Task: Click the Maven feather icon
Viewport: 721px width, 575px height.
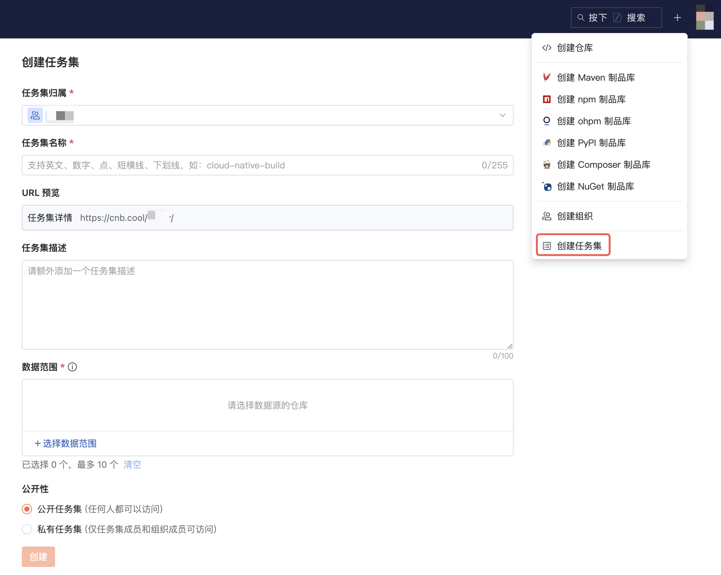Action: [x=547, y=77]
